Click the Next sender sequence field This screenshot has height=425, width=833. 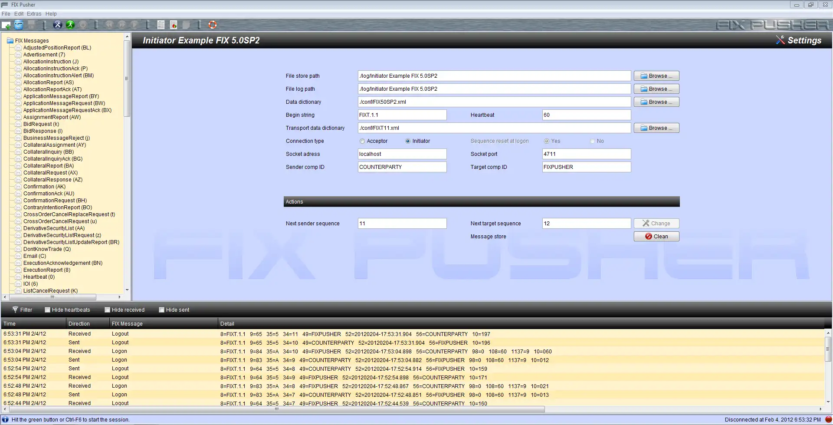click(x=402, y=224)
